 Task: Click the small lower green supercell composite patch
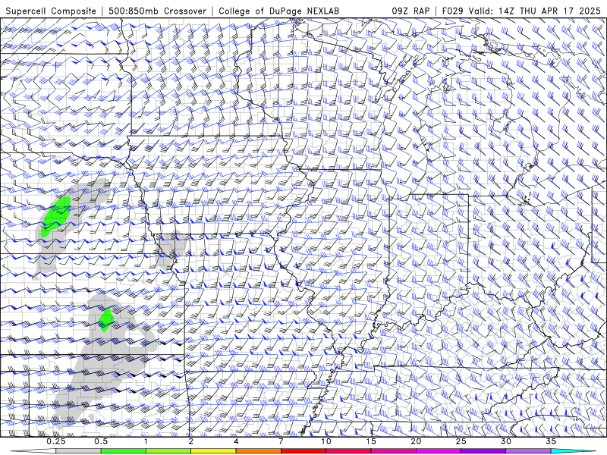pyautogui.click(x=105, y=320)
